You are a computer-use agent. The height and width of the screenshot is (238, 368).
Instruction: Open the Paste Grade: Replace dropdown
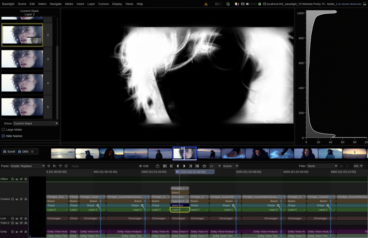pos(27,166)
